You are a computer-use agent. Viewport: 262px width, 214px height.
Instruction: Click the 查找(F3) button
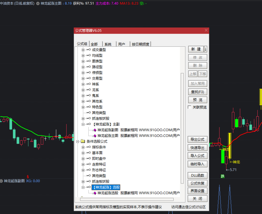pos(197,92)
